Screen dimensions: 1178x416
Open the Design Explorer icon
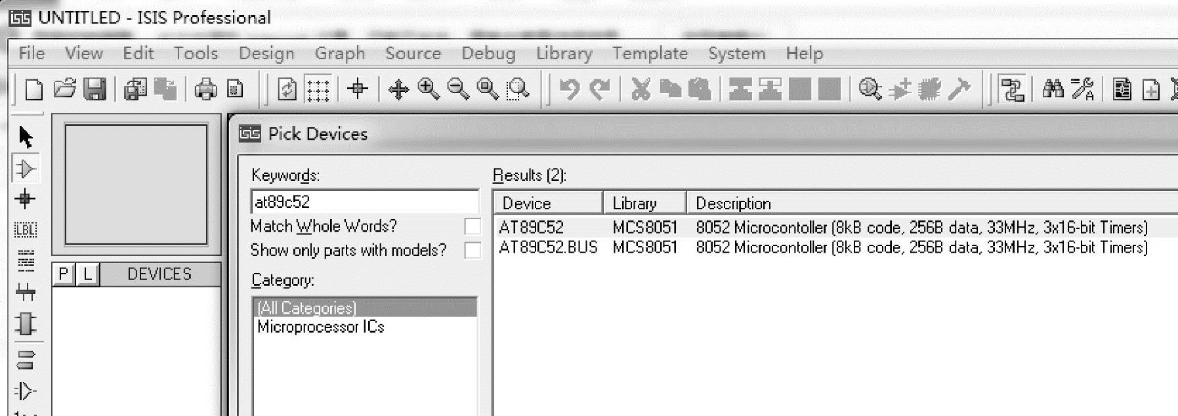1122,89
